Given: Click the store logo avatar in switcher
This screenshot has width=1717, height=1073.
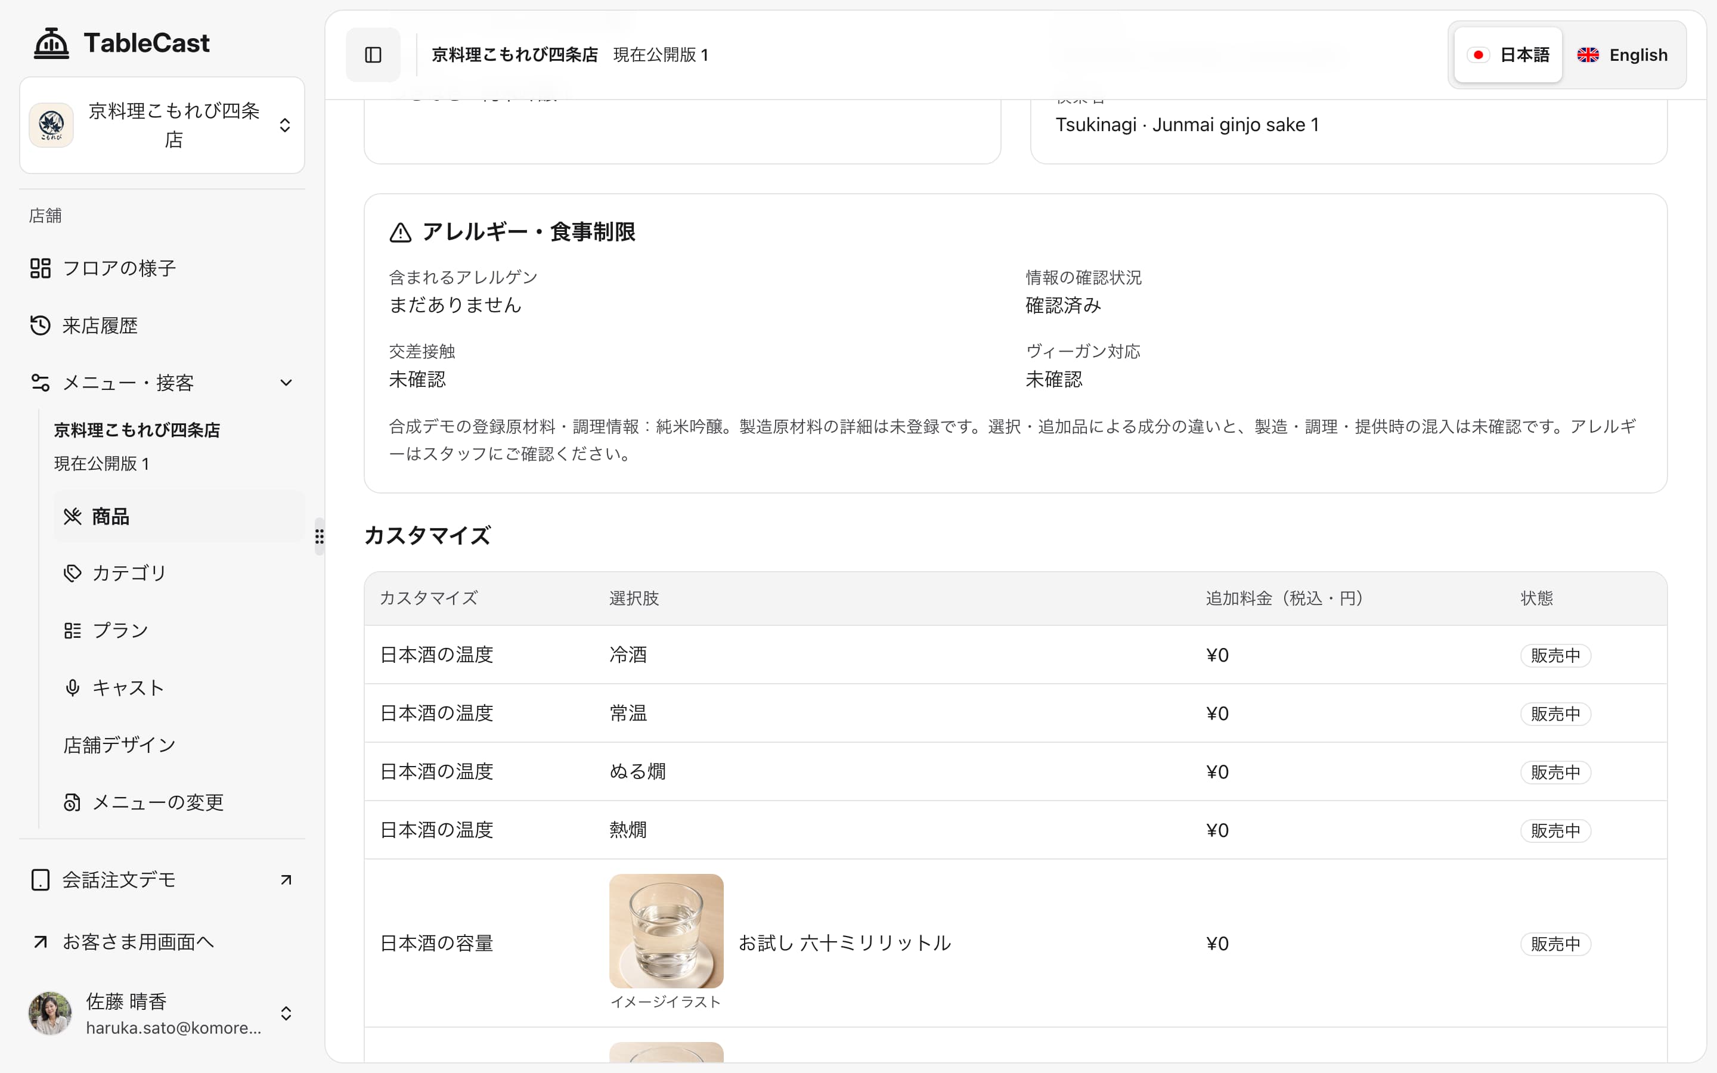Looking at the screenshot, I should [51, 126].
